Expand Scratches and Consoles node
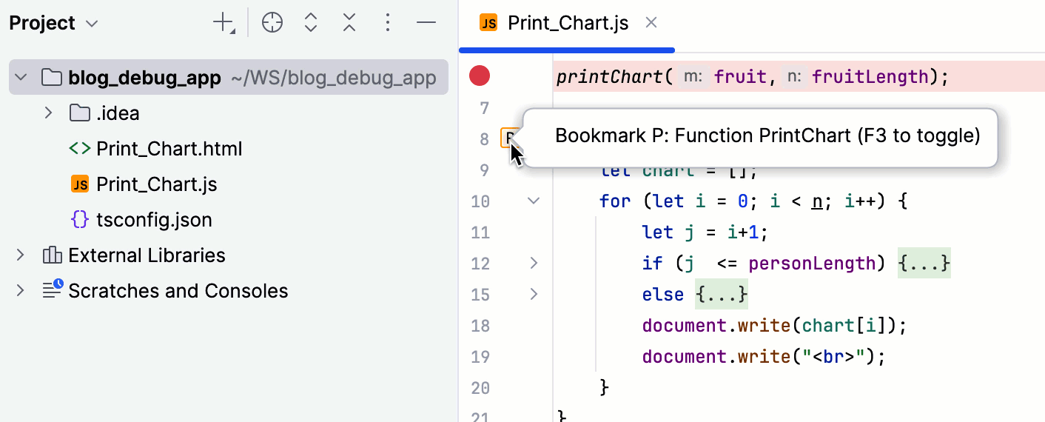The height and width of the screenshot is (422, 1045). (x=21, y=291)
